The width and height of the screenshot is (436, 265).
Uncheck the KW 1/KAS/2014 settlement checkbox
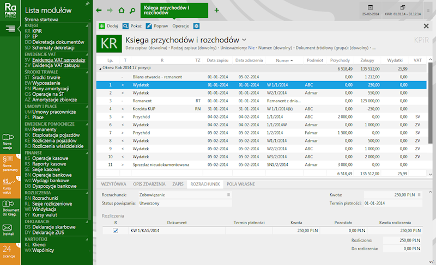pos(115,230)
